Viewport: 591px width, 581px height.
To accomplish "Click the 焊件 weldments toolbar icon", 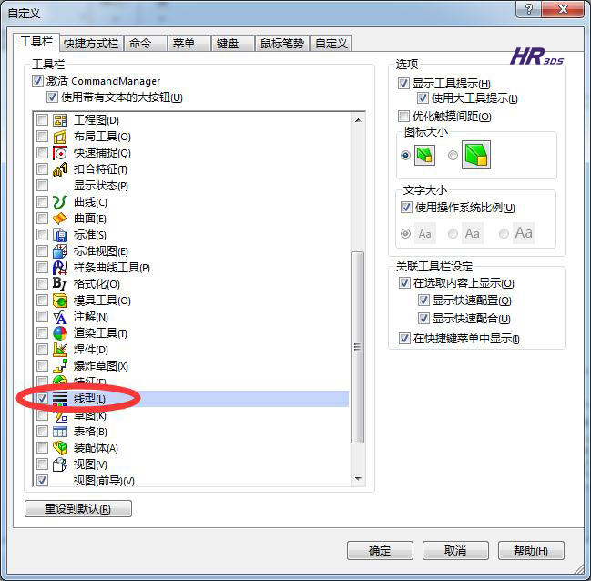I will (x=60, y=350).
